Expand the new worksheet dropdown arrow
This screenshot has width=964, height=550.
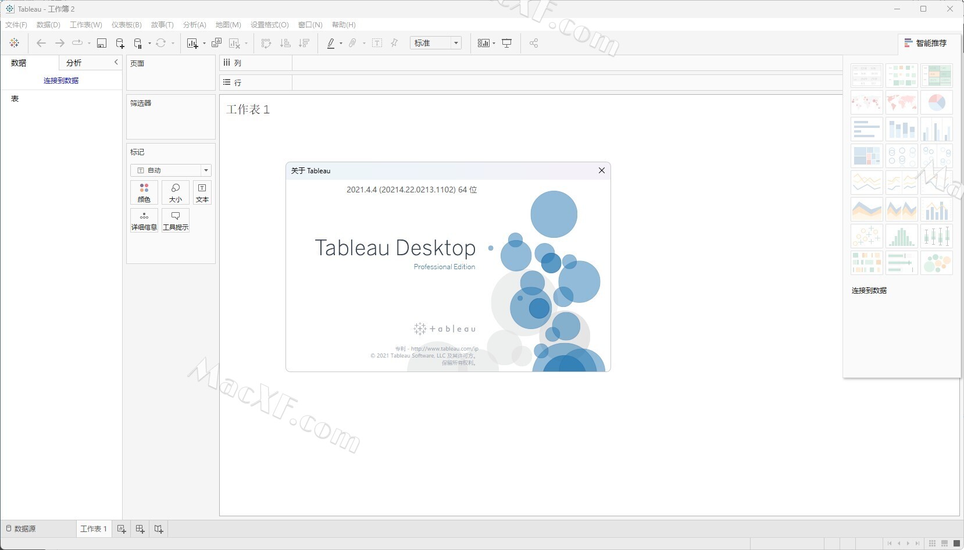[x=204, y=44]
